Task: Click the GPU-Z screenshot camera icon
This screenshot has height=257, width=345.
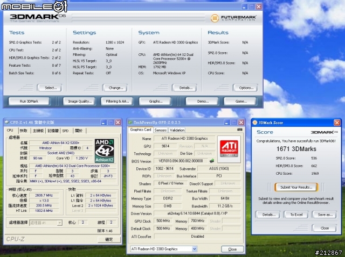Action: point(239,130)
